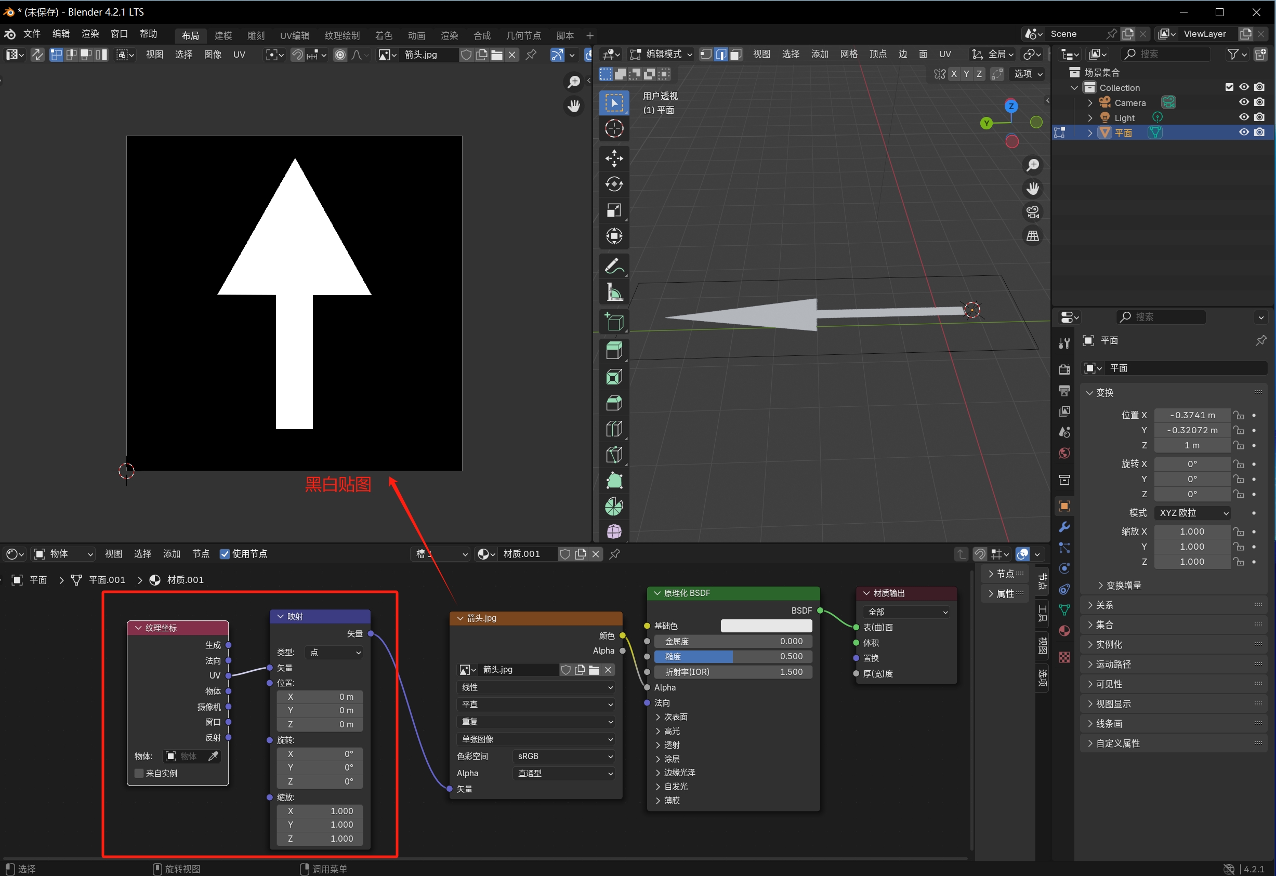This screenshot has width=1276, height=876.
Task: Pick the Annotate pencil tool
Action: pos(613,267)
